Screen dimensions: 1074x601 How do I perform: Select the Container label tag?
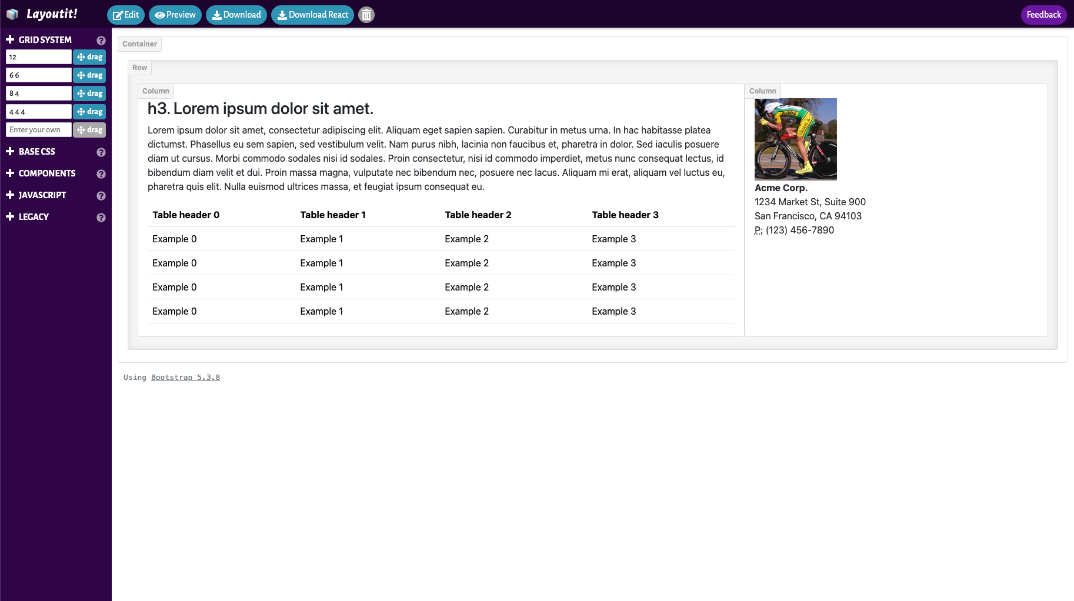[140, 44]
